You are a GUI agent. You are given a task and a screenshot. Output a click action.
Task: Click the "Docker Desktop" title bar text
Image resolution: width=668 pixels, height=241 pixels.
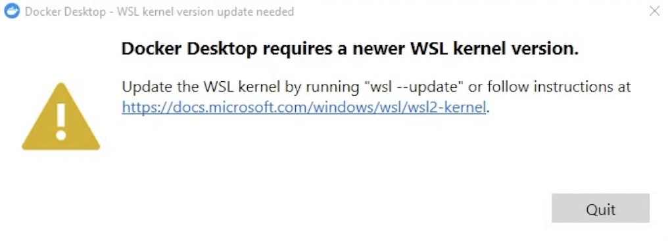[65, 12]
